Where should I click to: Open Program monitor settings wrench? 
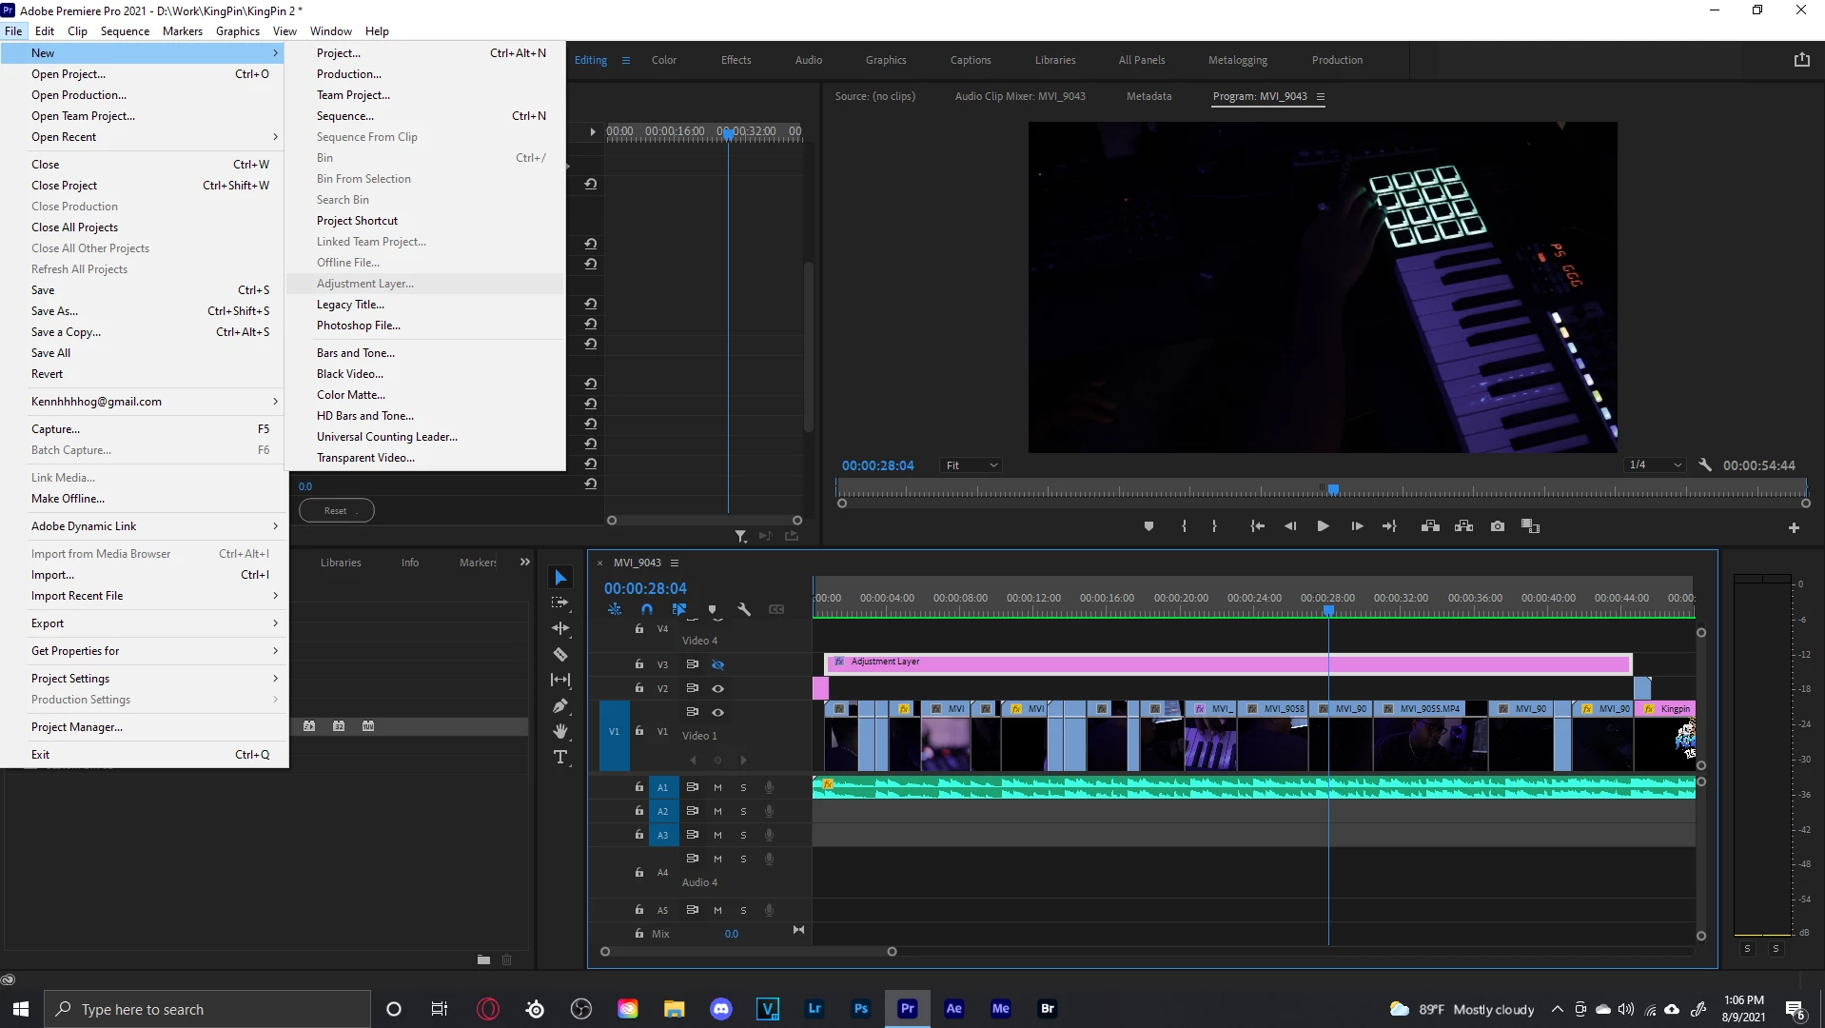[1705, 465]
